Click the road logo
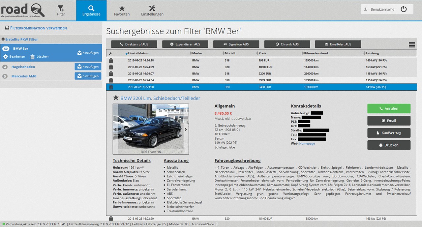The height and width of the screenshot is (227, 422). click(x=23, y=10)
